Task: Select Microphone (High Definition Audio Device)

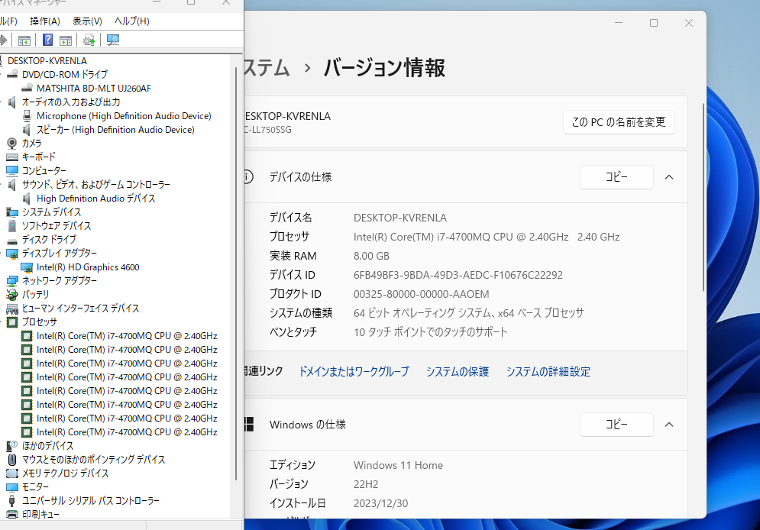Action: point(124,116)
